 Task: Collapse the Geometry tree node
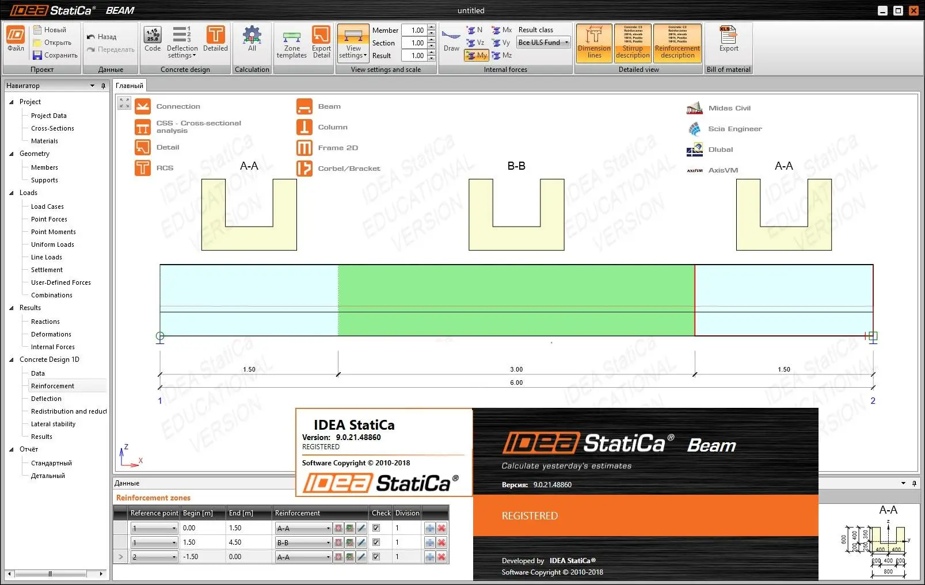pyautogui.click(x=12, y=154)
